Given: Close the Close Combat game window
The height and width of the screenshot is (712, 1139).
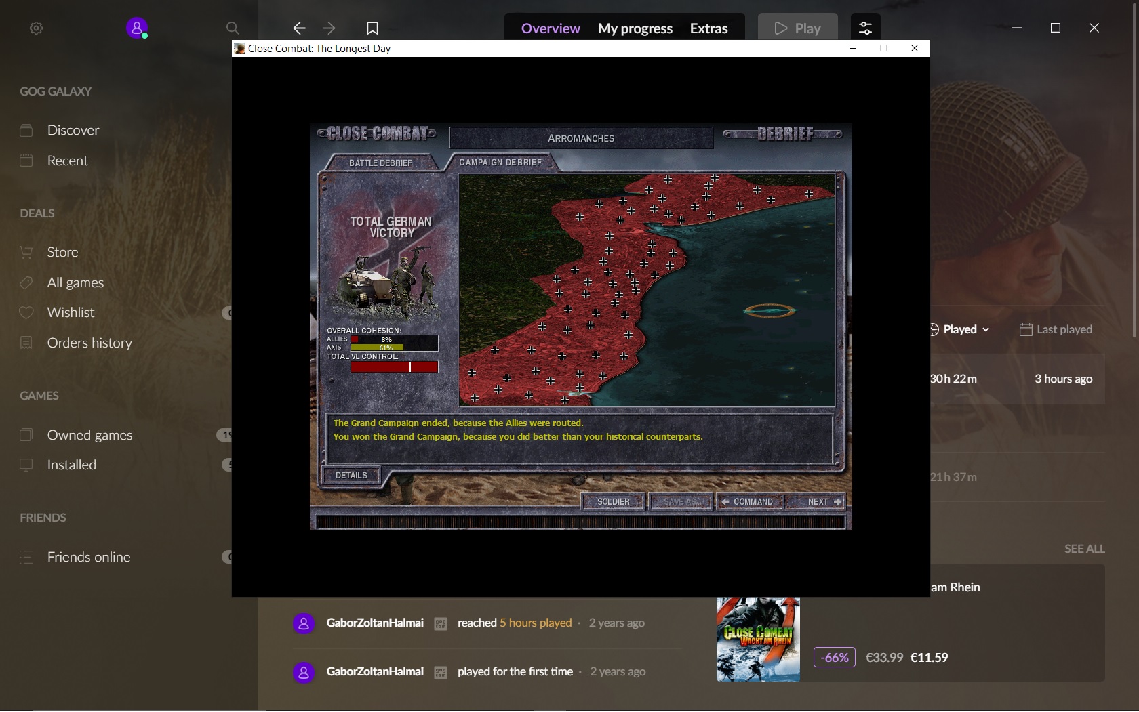Looking at the screenshot, I should (915, 48).
